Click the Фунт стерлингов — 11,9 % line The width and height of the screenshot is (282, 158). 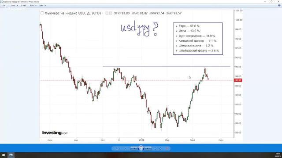197,36
